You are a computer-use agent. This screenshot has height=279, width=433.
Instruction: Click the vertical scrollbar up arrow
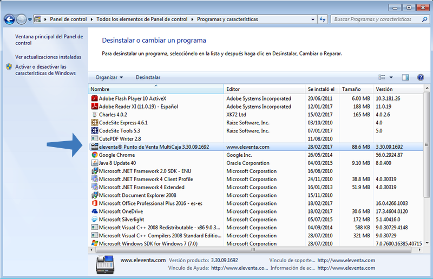427,88
